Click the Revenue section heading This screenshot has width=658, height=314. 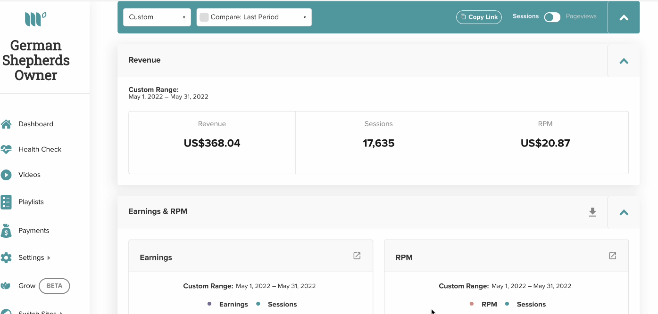144,60
